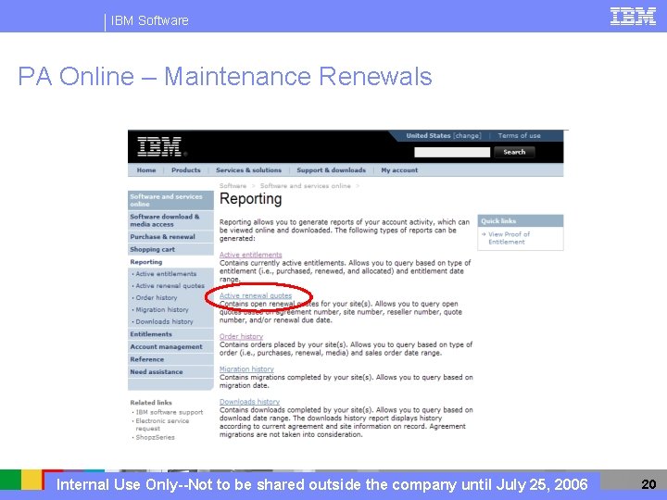Open Active entitlements link in main content
Screen dimensions: 667x500
250,255
